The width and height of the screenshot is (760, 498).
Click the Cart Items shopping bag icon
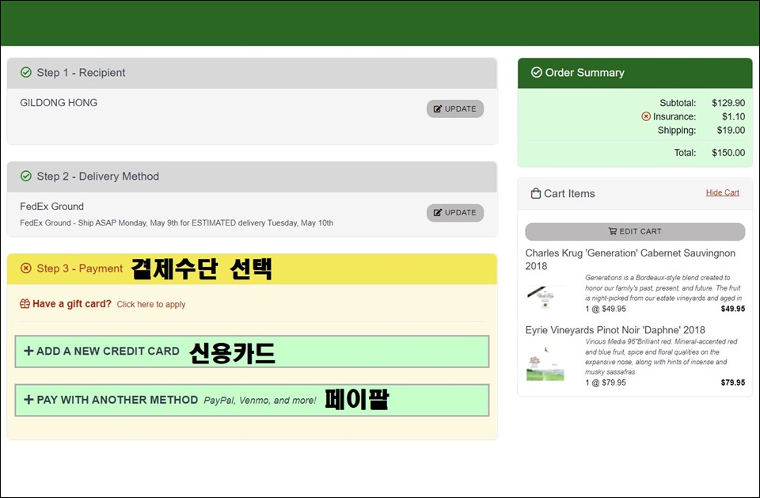coord(536,193)
